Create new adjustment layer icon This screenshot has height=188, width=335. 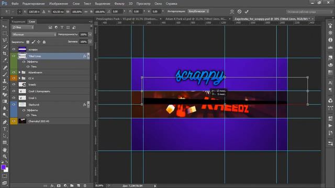[65, 186]
